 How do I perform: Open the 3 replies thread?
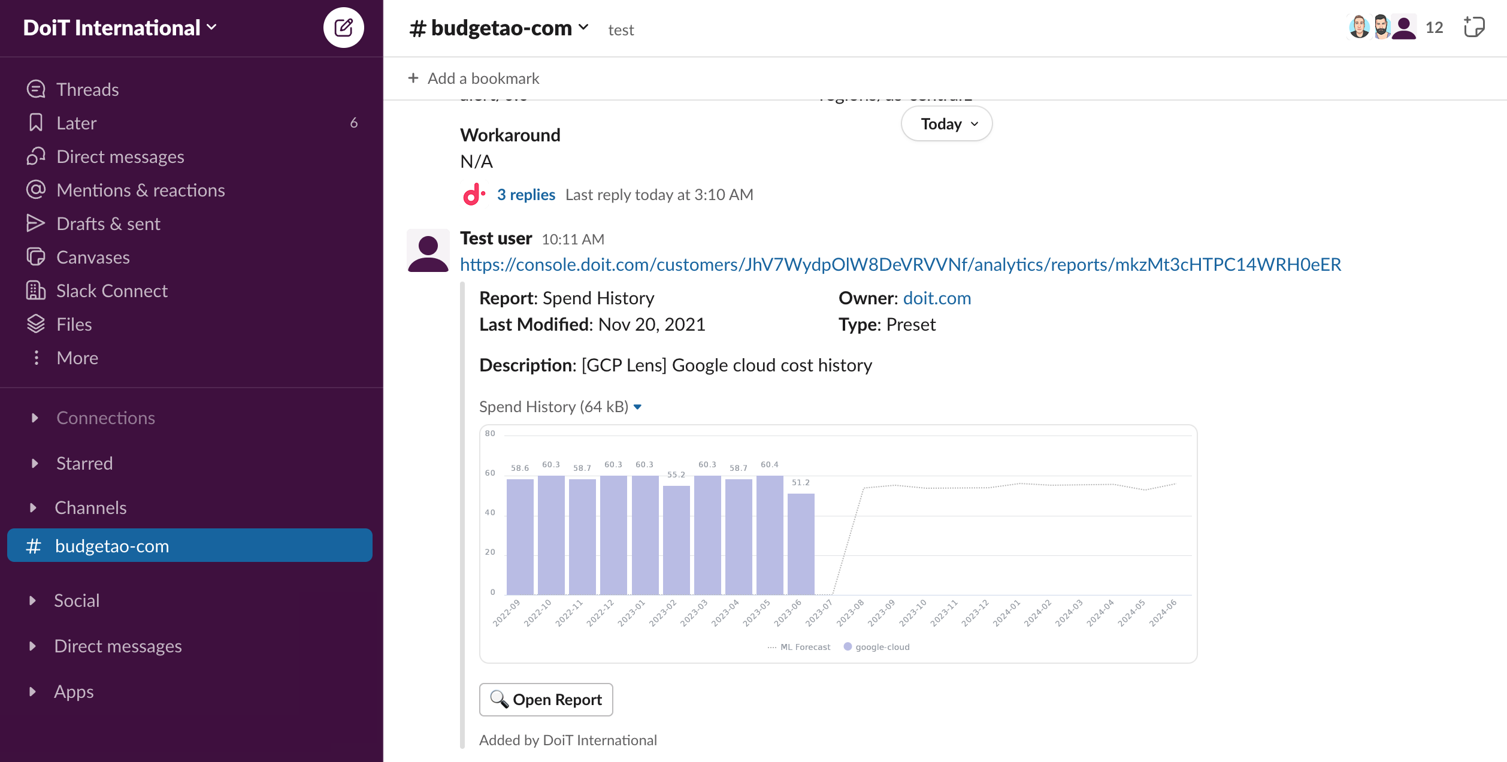(x=525, y=194)
